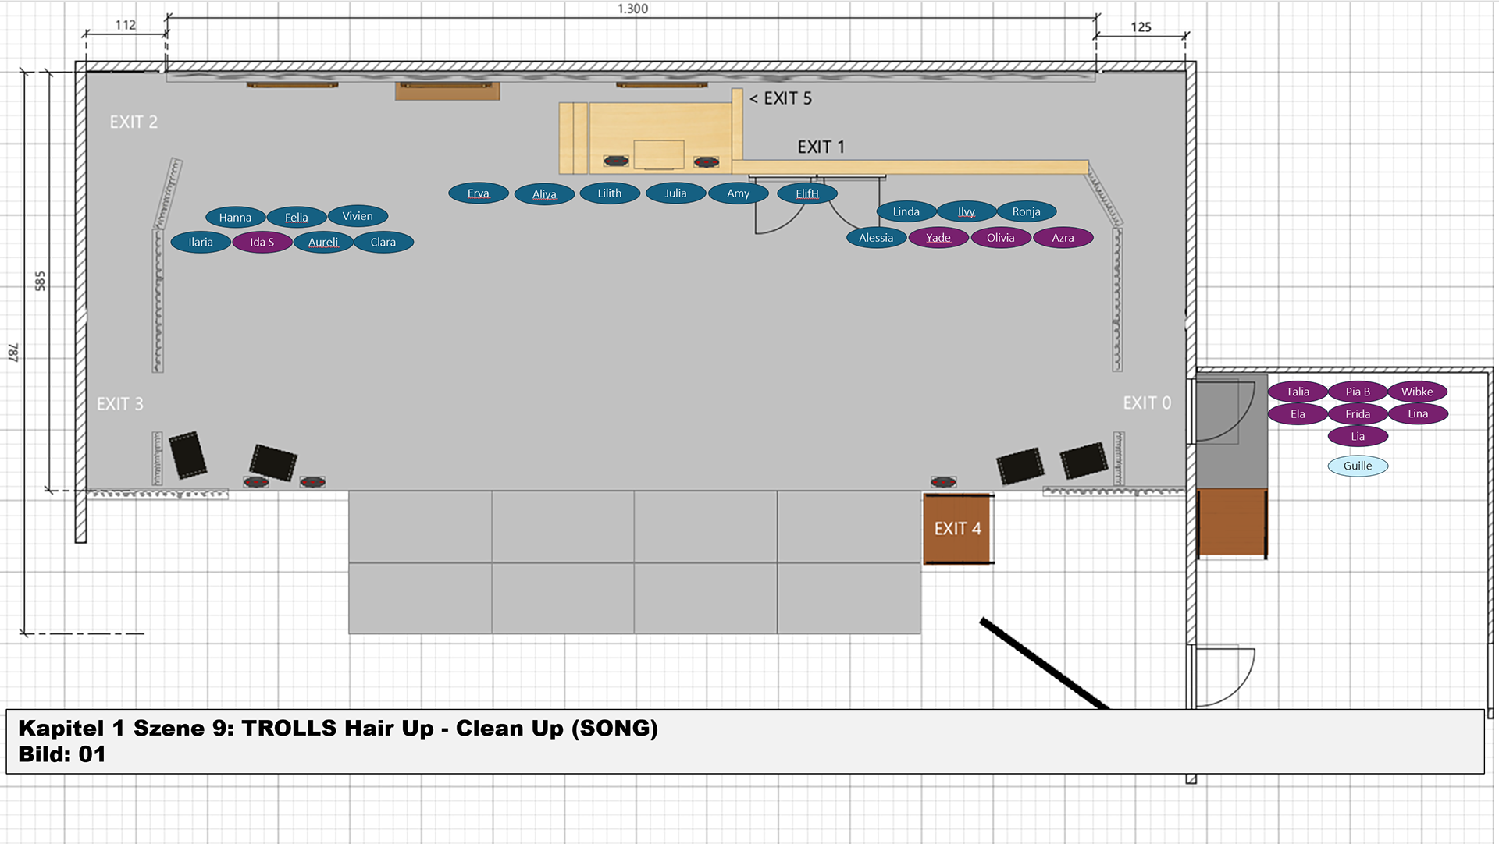Click the Ida S purple marker
The width and height of the screenshot is (1499, 844).
click(262, 242)
